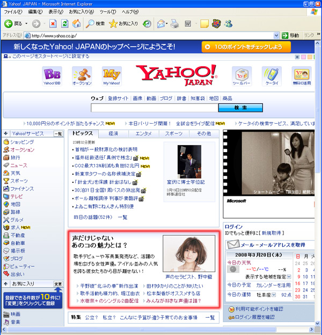This screenshot has width=322, height=335.
Task: Open Yahoo! BB icon
Action: coord(52,76)
